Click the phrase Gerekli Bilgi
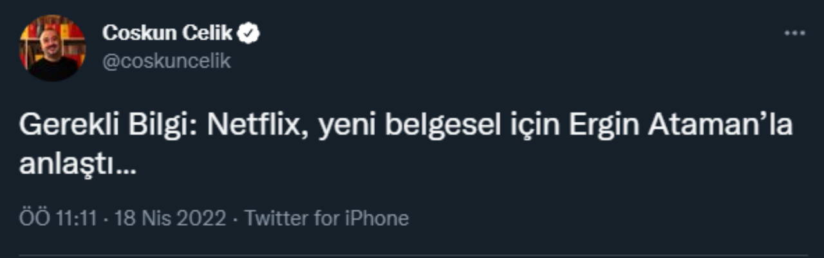Screen dimensions: 824x258 [110, 126]
